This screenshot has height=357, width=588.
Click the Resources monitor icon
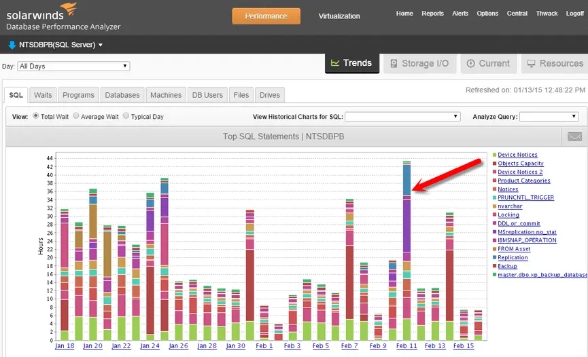pyautogui.click(x=531, y=63)
